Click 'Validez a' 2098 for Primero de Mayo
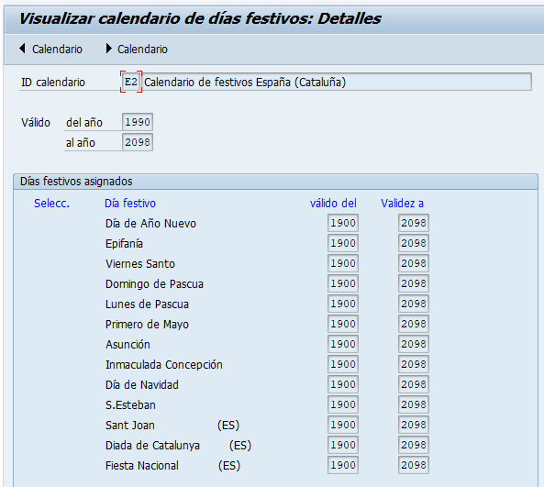This screenshot has width=544, height=487. (x=414, y=323)
